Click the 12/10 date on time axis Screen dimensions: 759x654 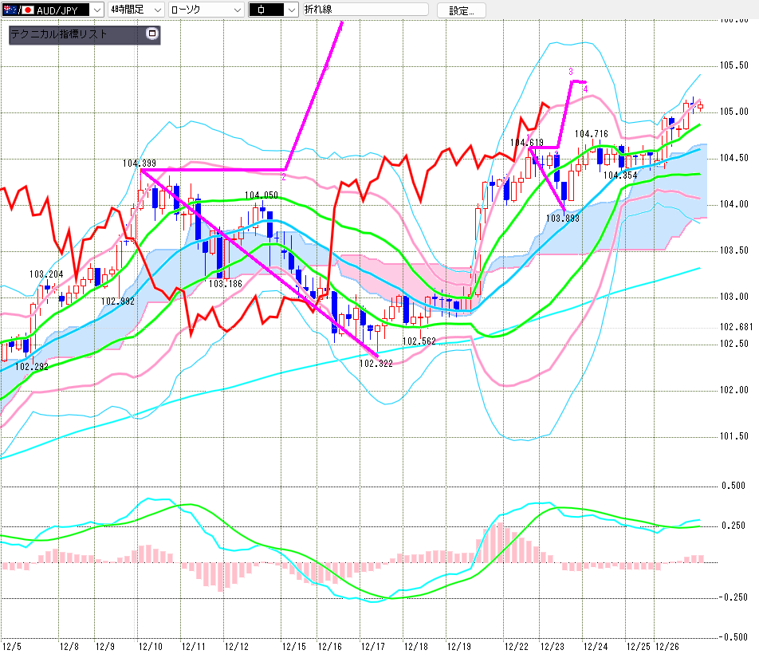pos(150,645)
